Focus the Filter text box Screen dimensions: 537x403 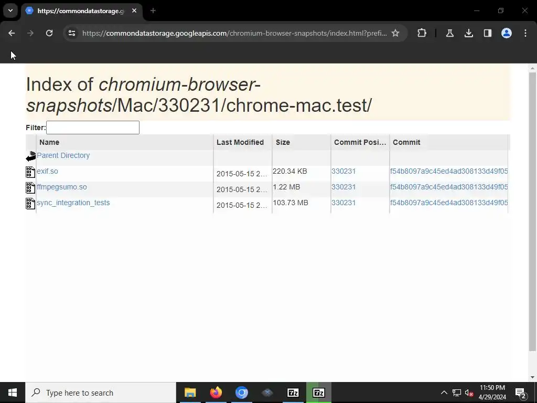pyautogui.click(x=93, y=128)
